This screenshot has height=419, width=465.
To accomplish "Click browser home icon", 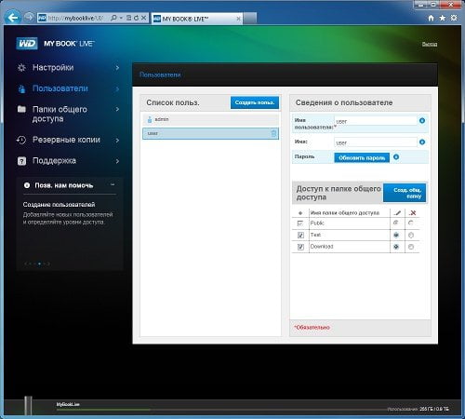I will (431, 18).
